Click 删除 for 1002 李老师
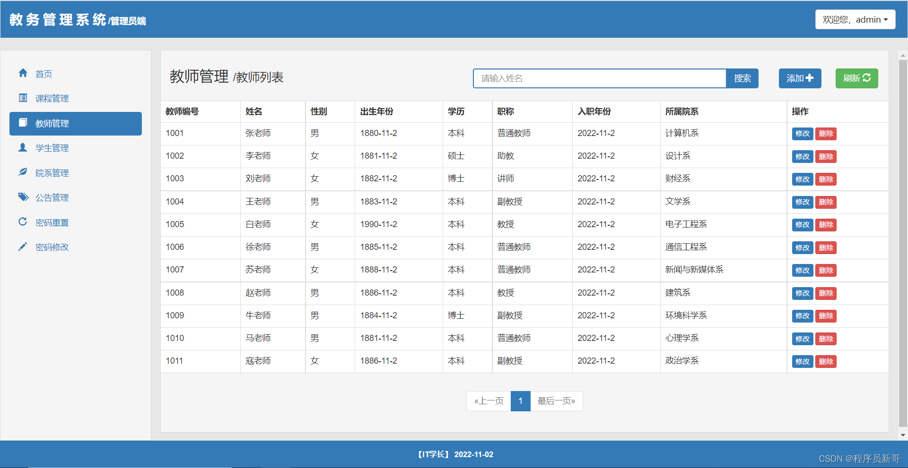Viewport: 908px width, 468px height. (x=826, y=156)
